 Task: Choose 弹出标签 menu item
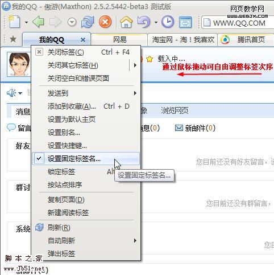86,253
